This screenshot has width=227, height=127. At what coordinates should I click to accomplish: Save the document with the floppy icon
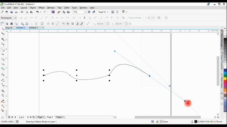[11, 12]
